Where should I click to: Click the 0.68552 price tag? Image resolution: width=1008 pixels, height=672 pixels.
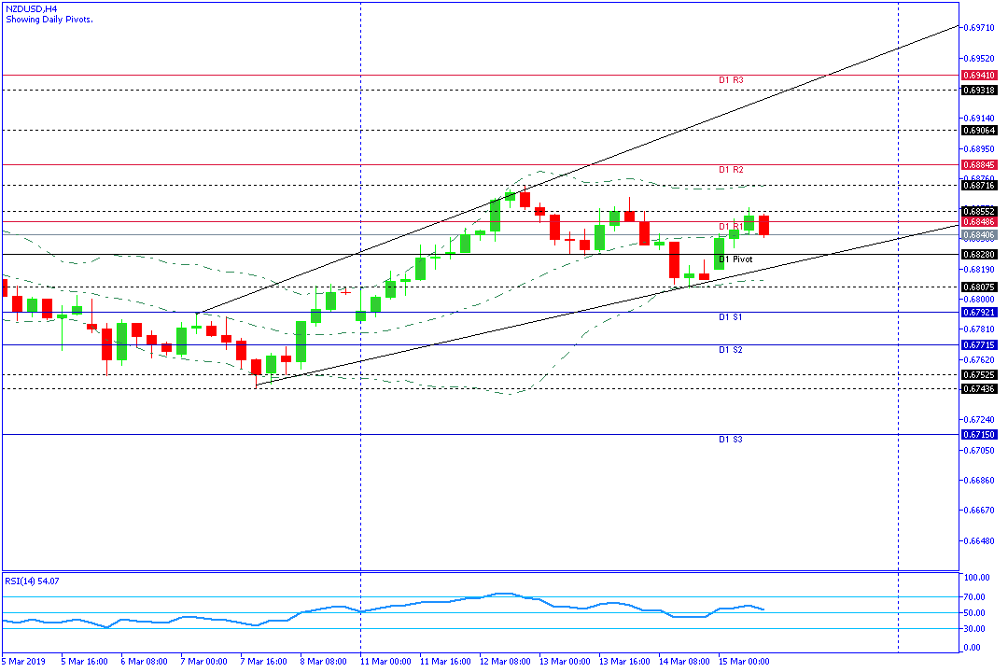pos(979,211)
